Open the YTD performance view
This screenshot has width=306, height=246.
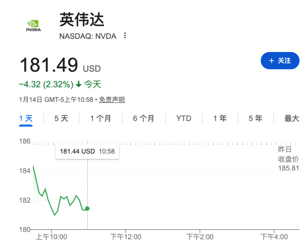coord(183,118)
